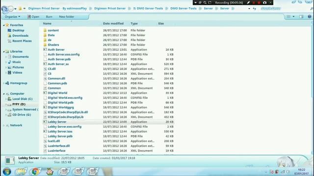Select Downloads in Favorites
Image resolution: width=314 pixels, height=176 pixels.
(20, 36)
